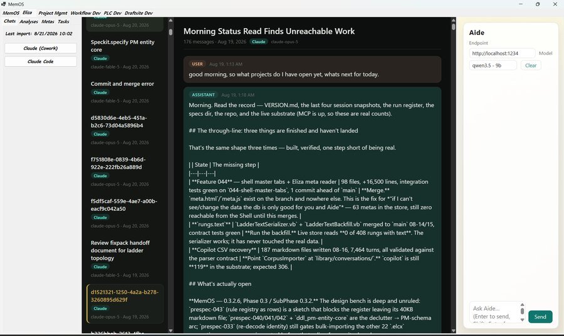564x336 pixels.
Task: Open the Project Mgmt tab
Action: (53, 13)
